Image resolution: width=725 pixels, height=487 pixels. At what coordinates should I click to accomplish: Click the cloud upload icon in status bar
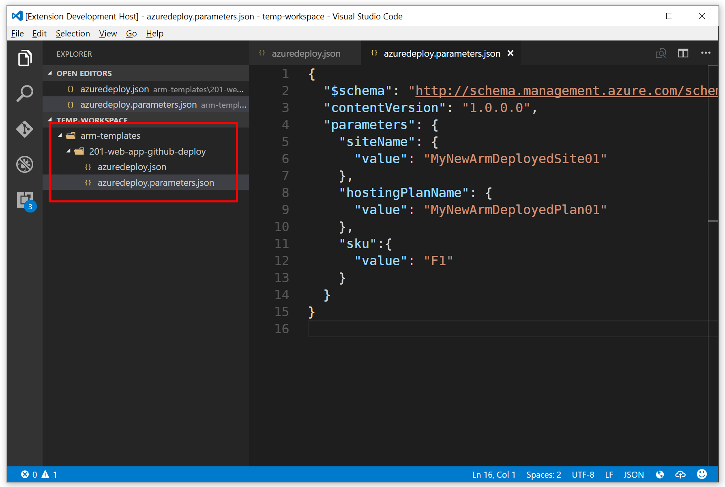[x=680, y=474]
